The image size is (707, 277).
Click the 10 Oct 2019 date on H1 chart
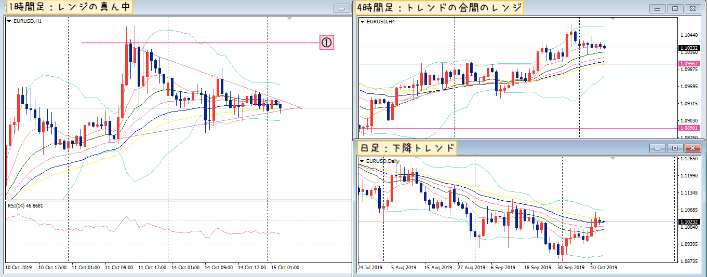[19, 268]
